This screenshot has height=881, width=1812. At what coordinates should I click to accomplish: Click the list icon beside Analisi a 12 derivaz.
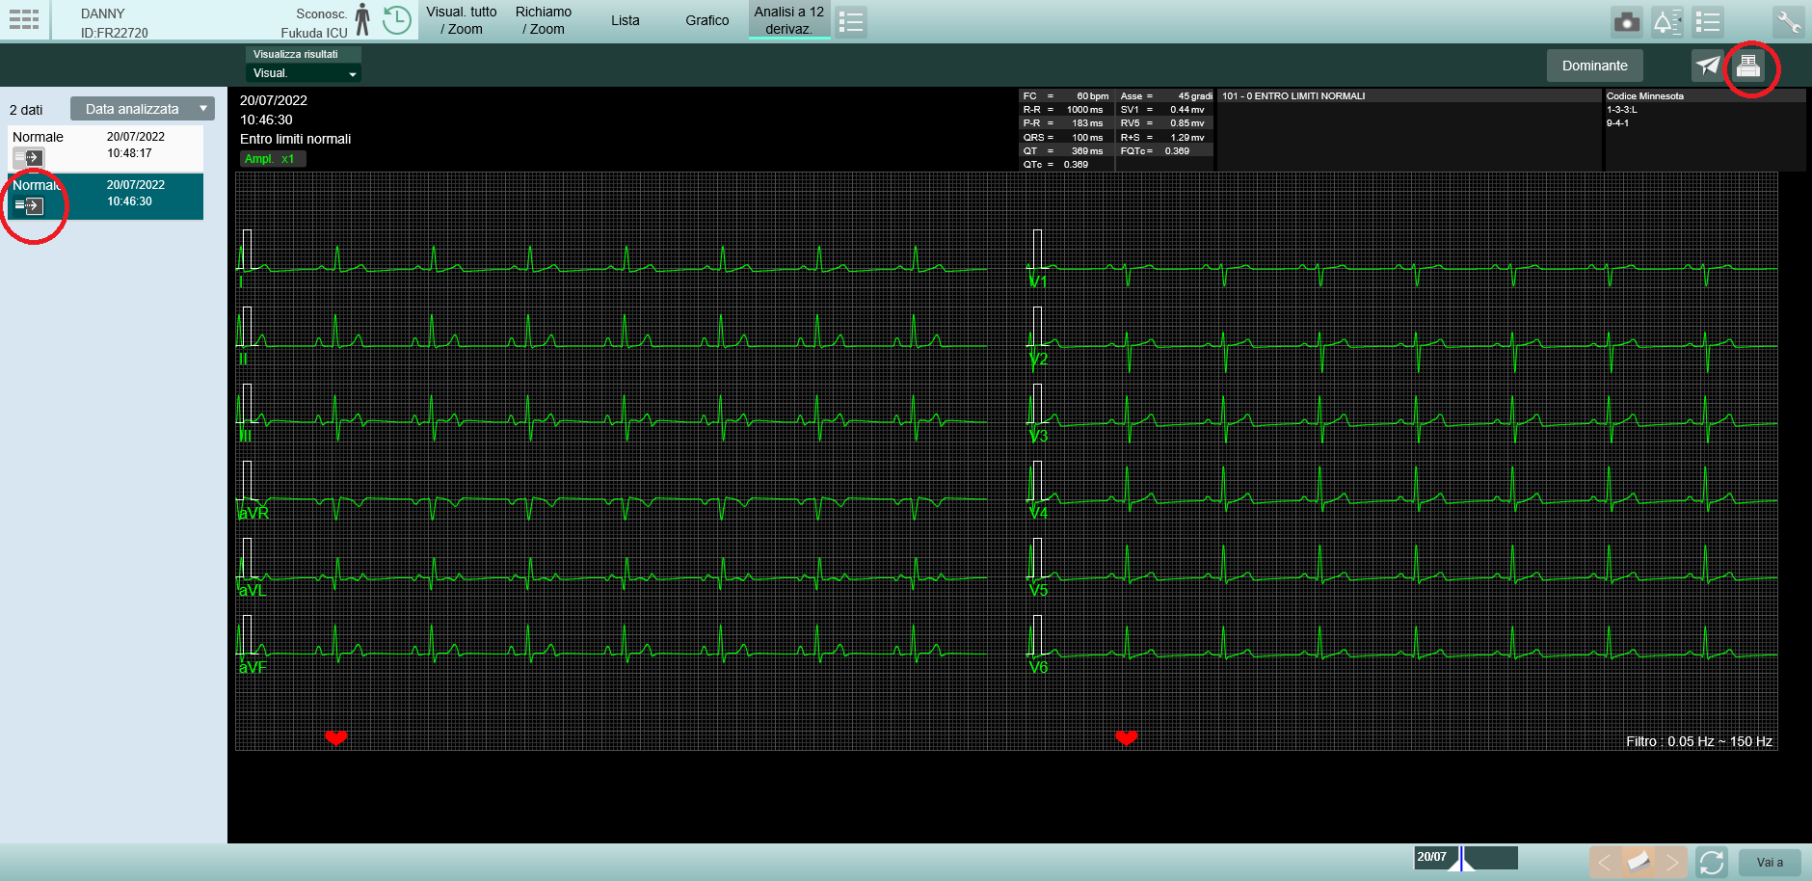click(x=850, y=21)
